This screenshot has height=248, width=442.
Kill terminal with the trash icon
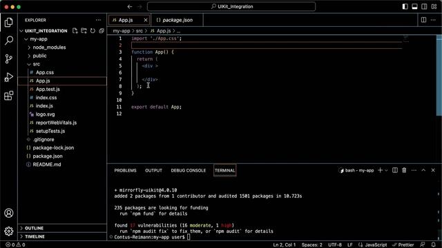click(404, 170)
